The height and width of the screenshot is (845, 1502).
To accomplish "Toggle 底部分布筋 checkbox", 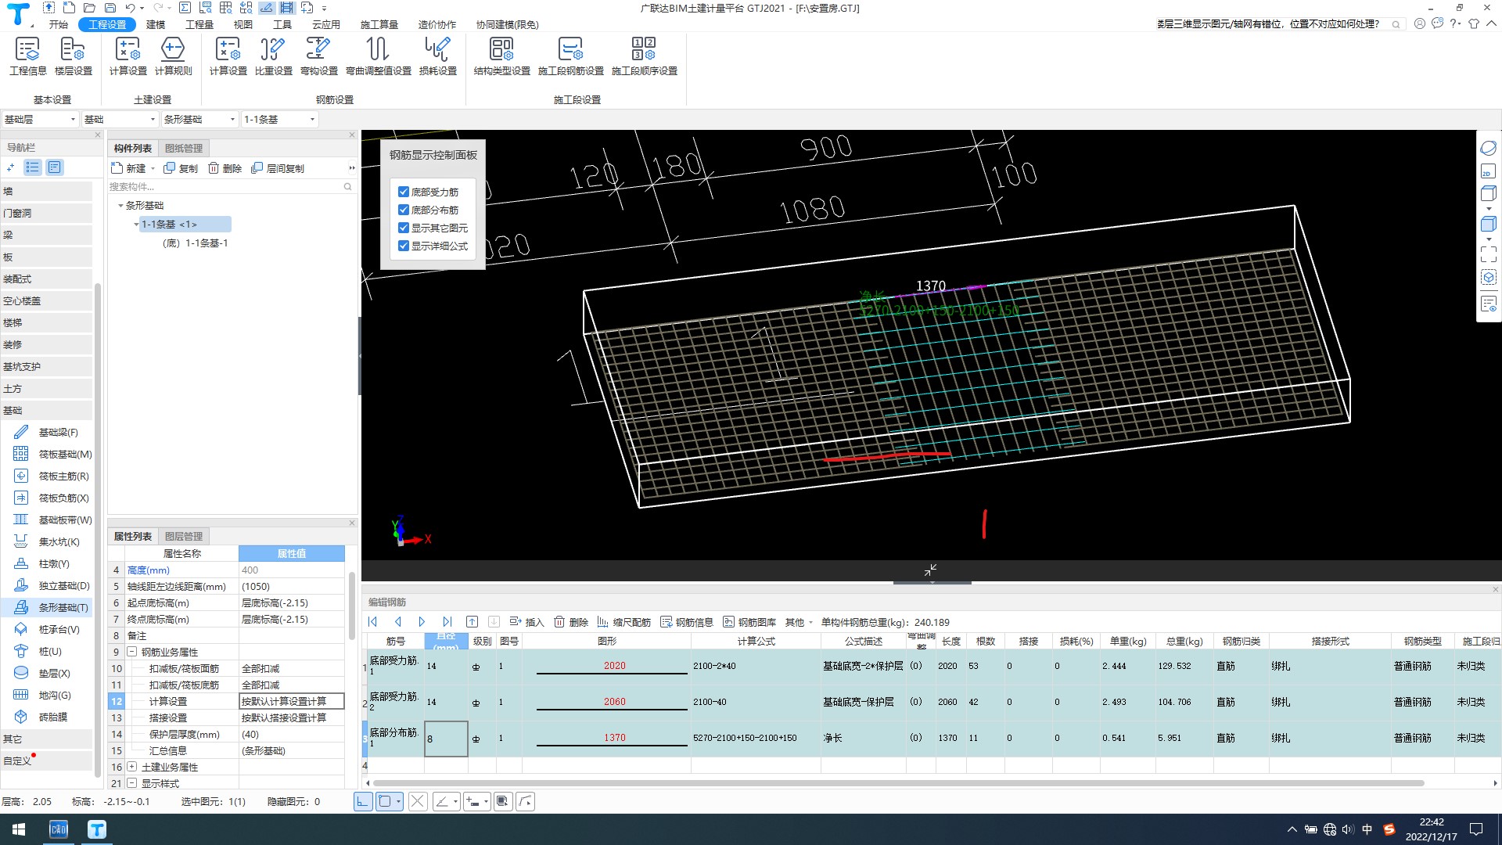I will (404, 210).
